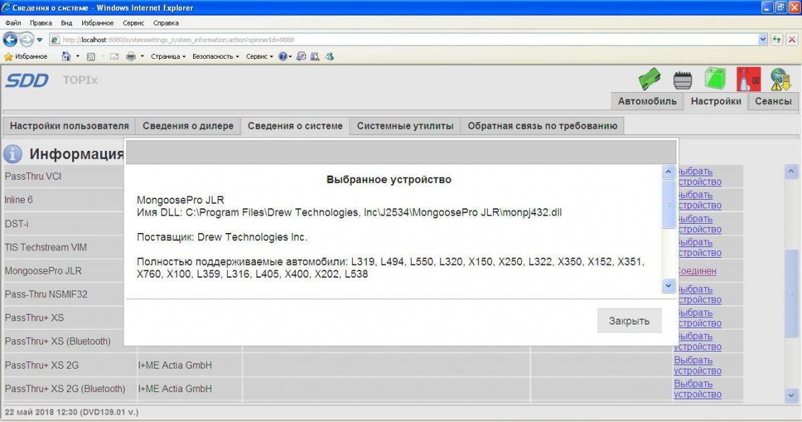Click the Read Mail toolbar icon
Viewport: 802px width, 422px height.
(114, 57)
